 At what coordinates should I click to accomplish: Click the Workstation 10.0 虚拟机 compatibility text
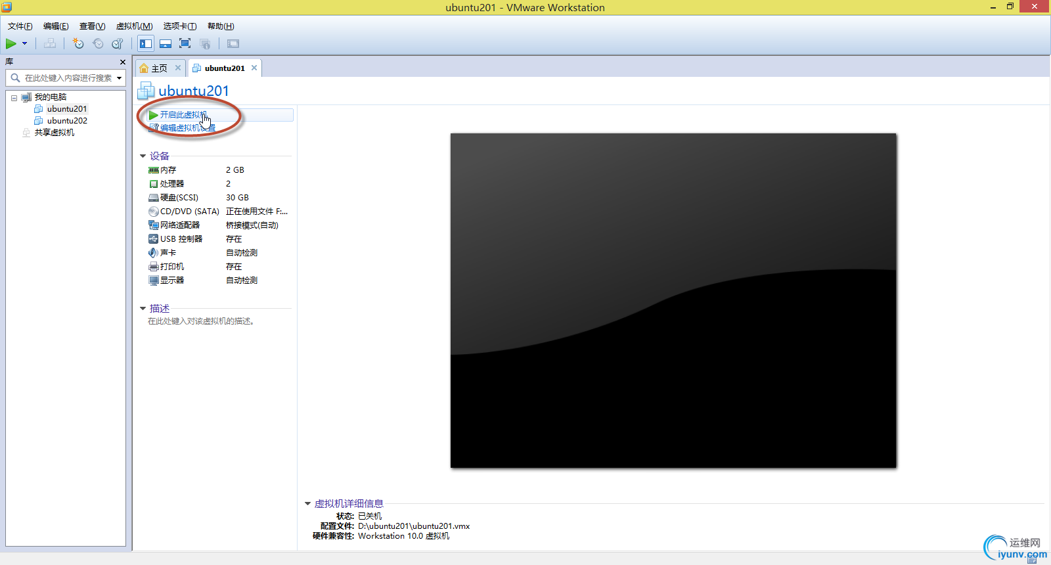pyautogui.click(x=404, y=536)
